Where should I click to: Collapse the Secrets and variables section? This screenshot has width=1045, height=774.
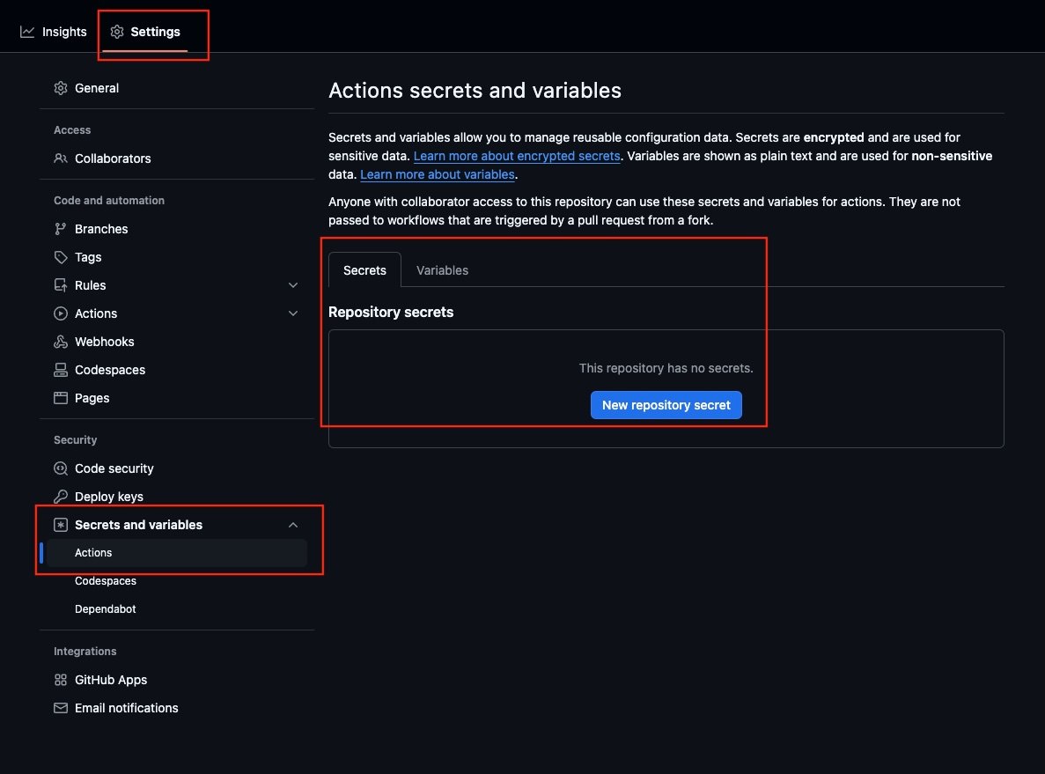293,525
